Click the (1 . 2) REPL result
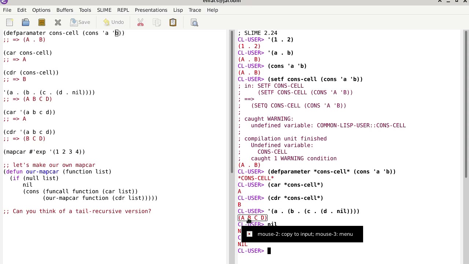This screenshot has height=264, width=469. point(249,46)
